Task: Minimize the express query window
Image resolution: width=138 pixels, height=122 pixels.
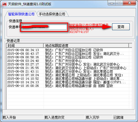Action: pyautogui.click(x=112, y=3)
